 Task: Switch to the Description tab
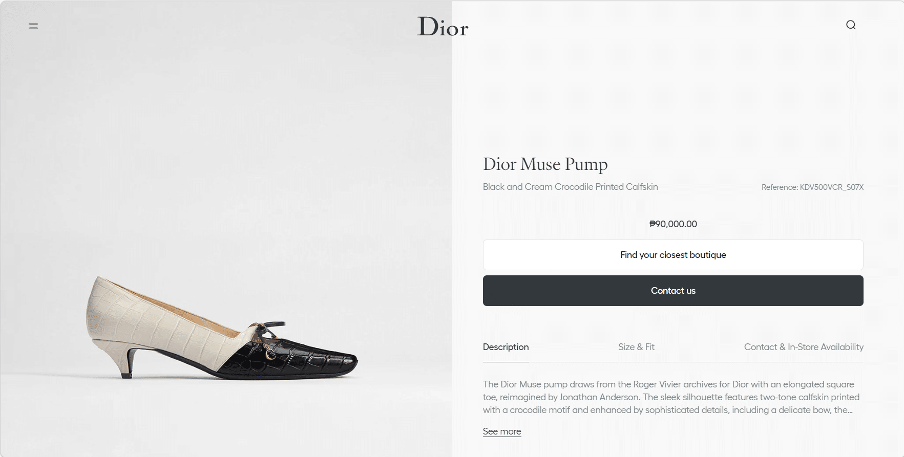[506, 347]
